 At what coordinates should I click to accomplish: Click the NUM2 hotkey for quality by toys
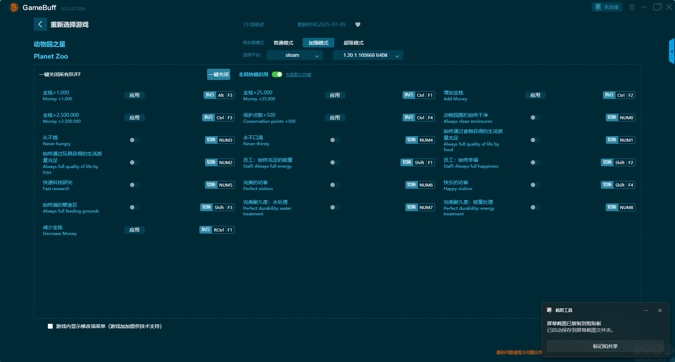pos(219,162)
